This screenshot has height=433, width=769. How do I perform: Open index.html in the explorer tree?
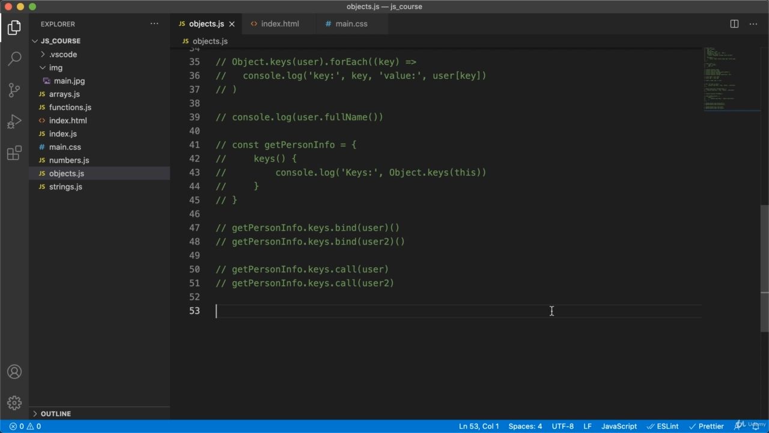pyautogui.click(x=68, y=120)
